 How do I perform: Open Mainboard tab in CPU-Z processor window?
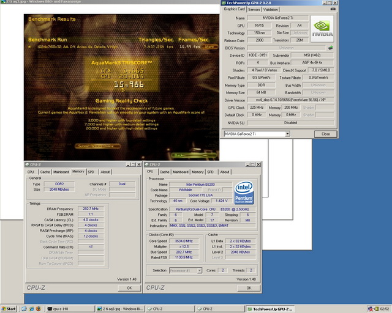point(181,172)
